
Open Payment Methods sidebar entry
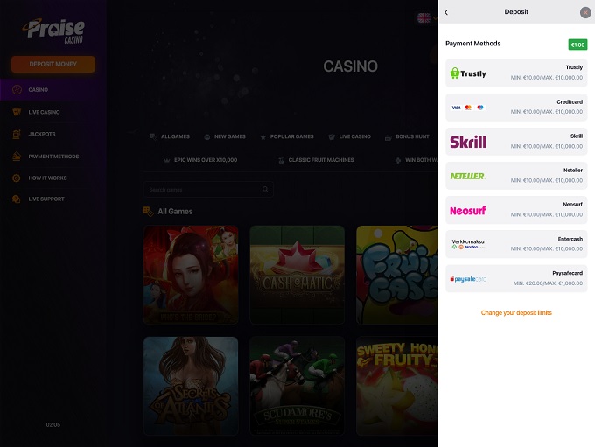52,157
